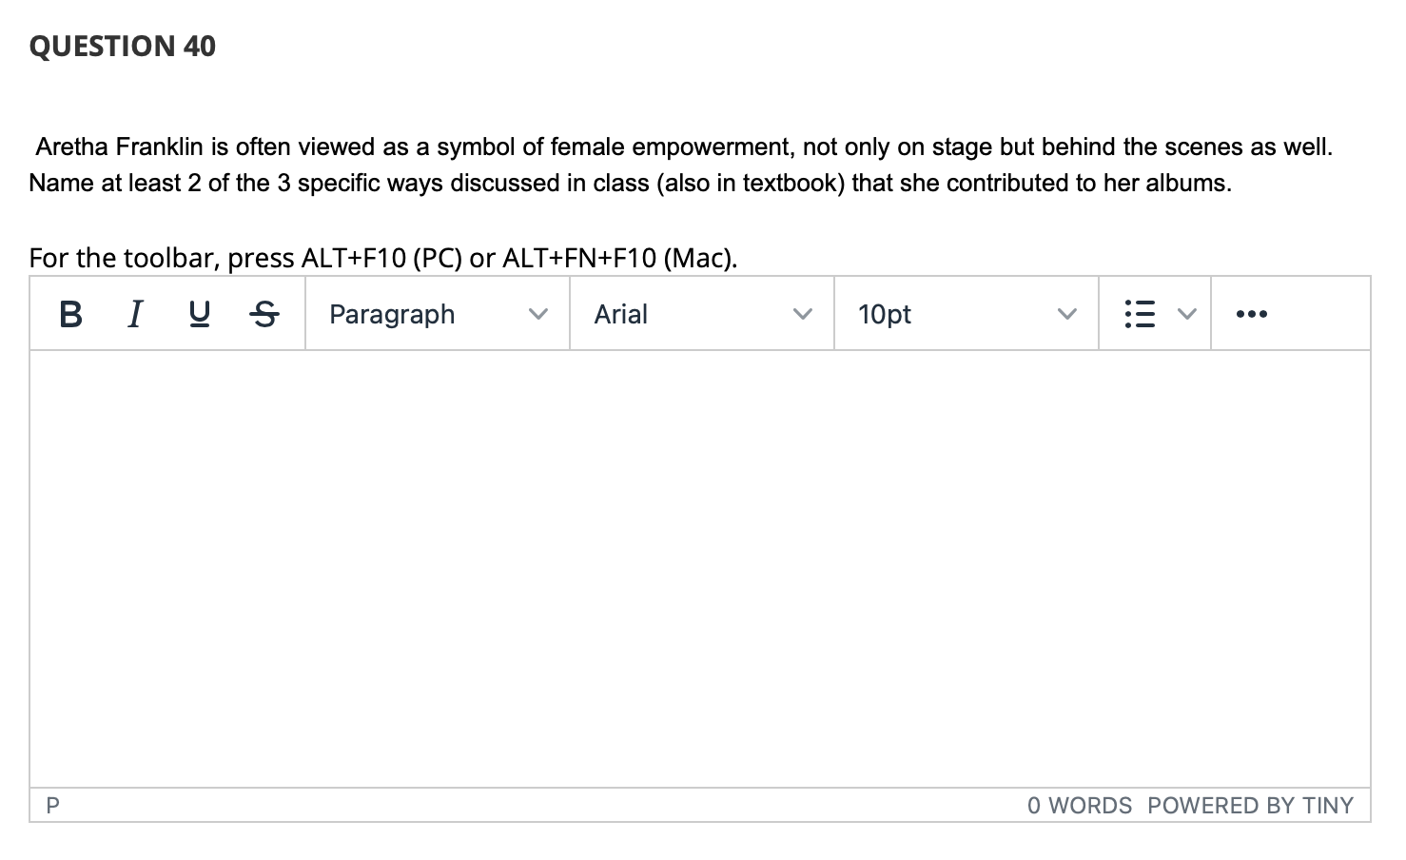Apply bullet list formatting
Image resolution: width=1406 pixels, height=860 pixels.
pyautogui.click(x=1140, y=314)
